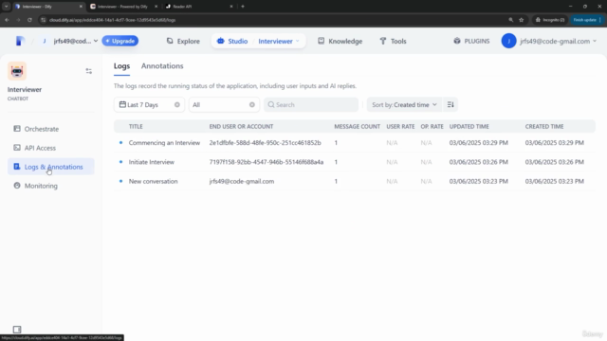Screen dimensions: 607x341
Task: Focus the logs Search field
Action: (x=311, y=105)
